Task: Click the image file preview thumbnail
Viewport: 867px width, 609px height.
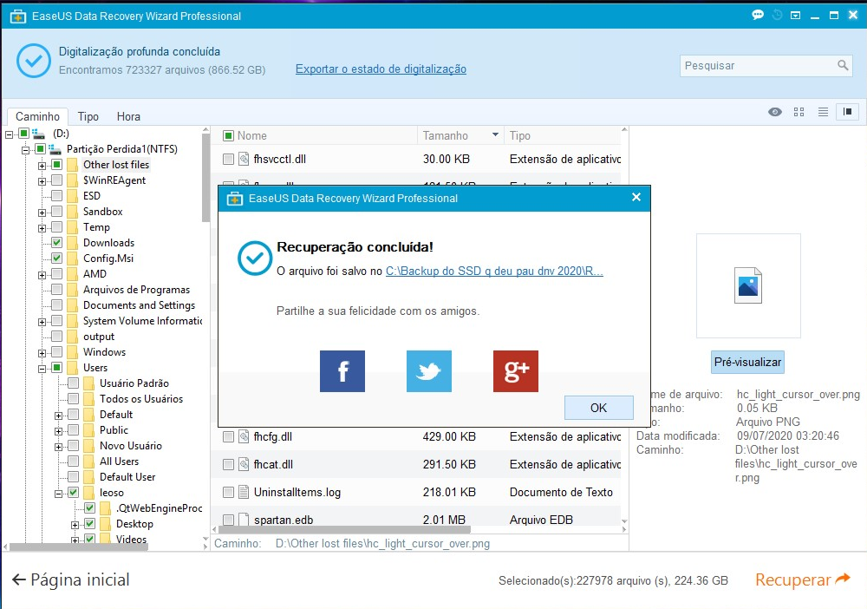Action: click(x=748, y=285)
